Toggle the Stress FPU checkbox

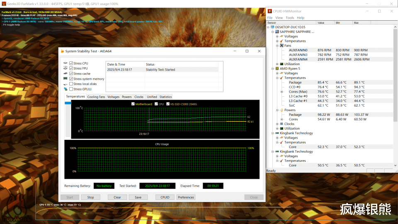pos(71,68)
